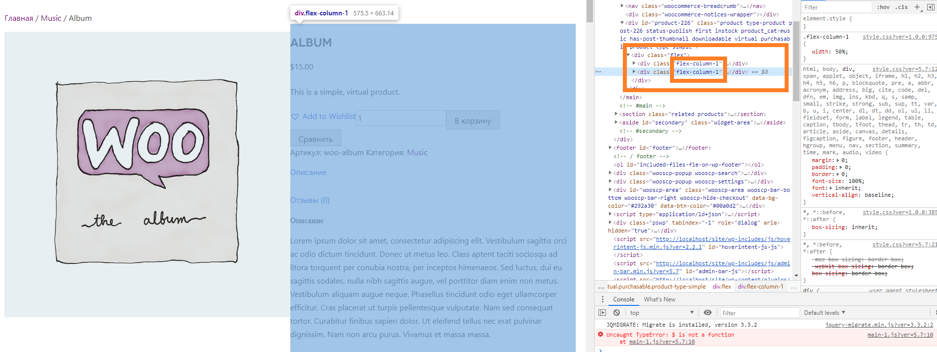Expand the section related products node

(x=616, y=114)
